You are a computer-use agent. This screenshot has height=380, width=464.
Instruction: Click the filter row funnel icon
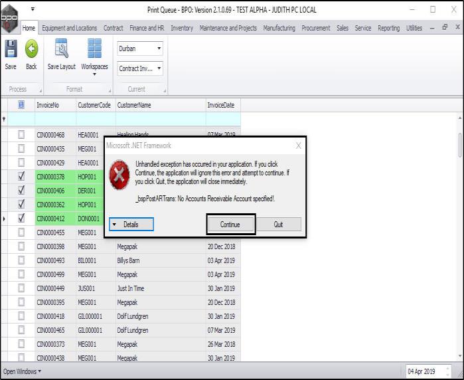4,119
